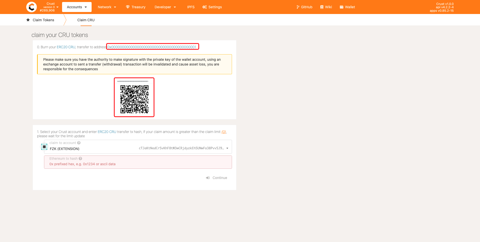Click the claim to account help icon

tap(79, 143)
